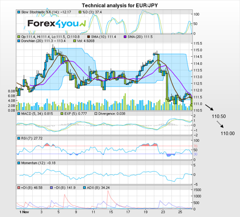Click the blue Slow Stochastic %K legend swatch

[19, 12]
